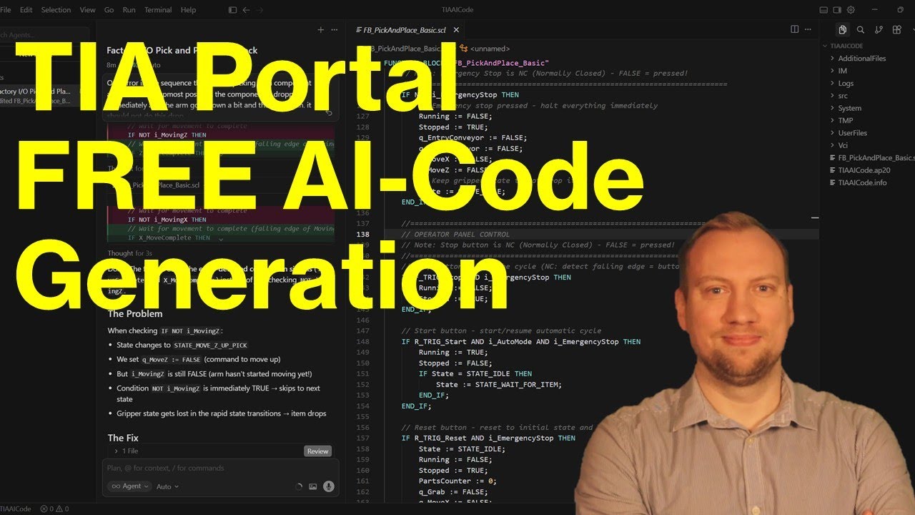Open the Agent mode dropdown
915x515 pixels.
pyautogui.click(x=129, y=486)
